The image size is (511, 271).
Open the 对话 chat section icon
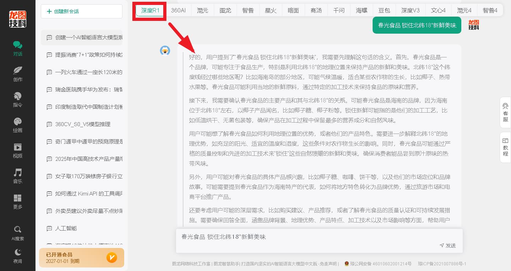[18, 45]
